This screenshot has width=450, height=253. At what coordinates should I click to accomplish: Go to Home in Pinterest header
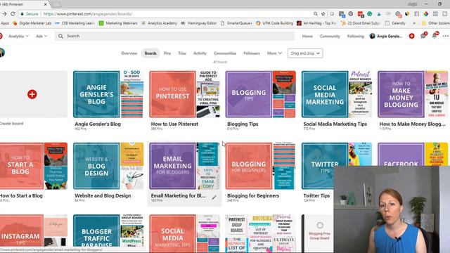(x=307, y=36)
